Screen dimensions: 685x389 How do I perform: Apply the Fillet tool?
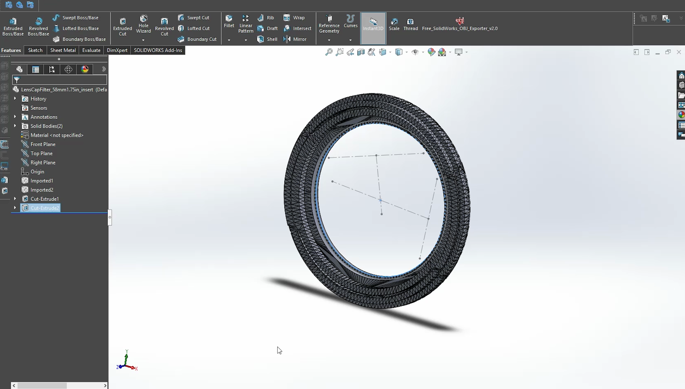(229, 21)
